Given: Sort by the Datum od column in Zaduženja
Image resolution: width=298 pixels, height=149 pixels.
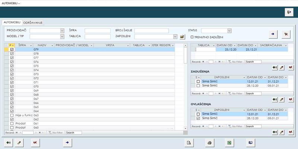Looking at the screenshot, I should click(x=254, y=77).
